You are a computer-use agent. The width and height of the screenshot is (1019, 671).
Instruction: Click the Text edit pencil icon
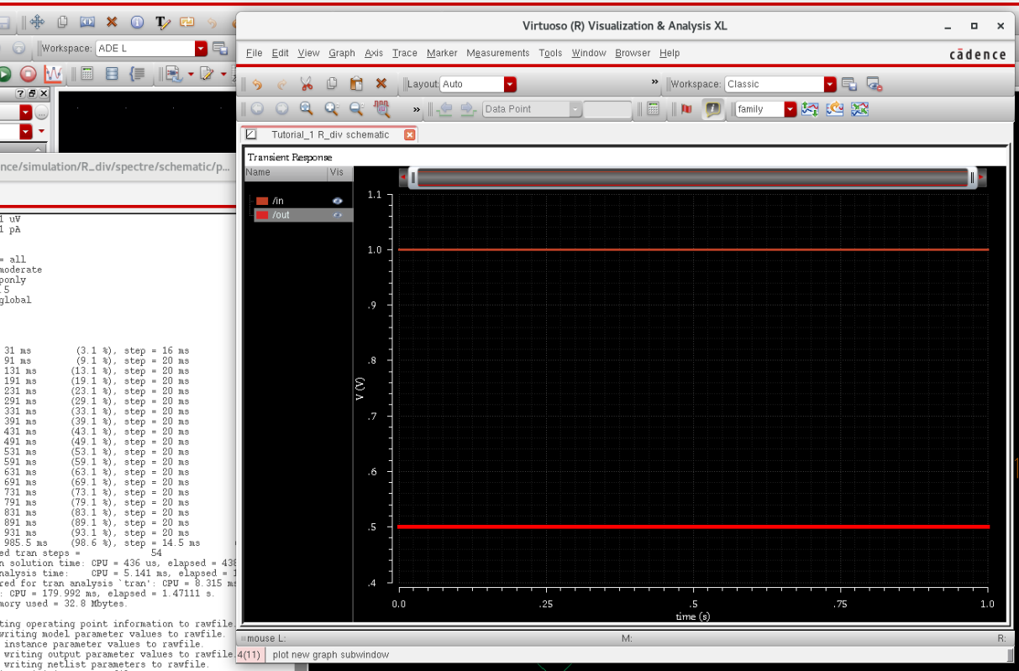pos(163,23)
